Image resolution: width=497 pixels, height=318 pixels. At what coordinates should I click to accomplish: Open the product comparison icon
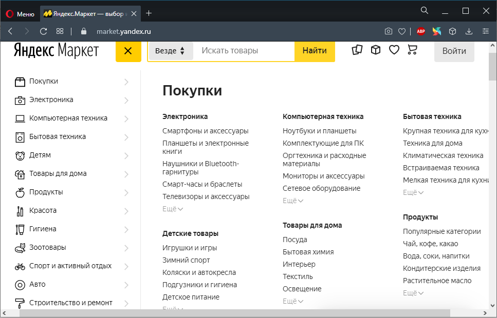coord(357,50)
